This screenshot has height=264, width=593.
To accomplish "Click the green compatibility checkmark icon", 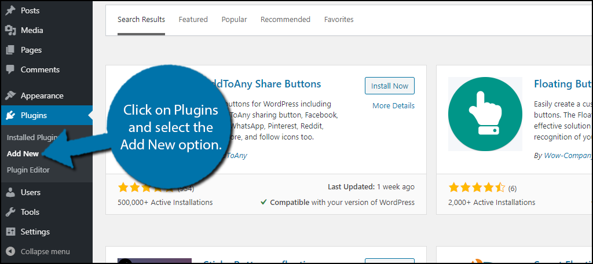I will click(x=263, y=203).
